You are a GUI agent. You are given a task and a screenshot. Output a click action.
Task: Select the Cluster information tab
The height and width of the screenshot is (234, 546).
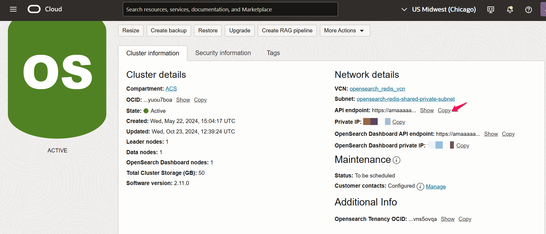click(153, 53)
